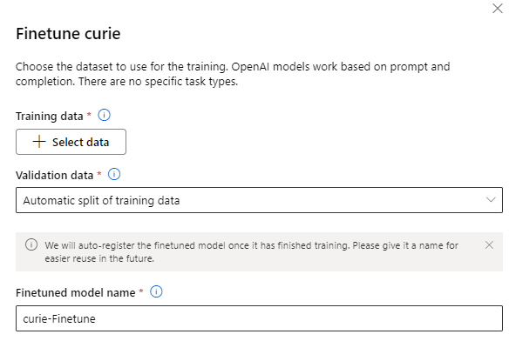Expand the Validation data chevron arrow
The width and height of the screenshot is (516, 341).
(x=491, y=200)
